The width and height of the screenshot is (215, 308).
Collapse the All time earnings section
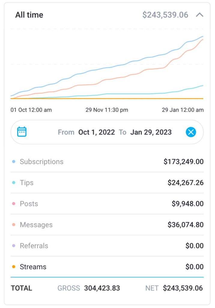point(199,15)
